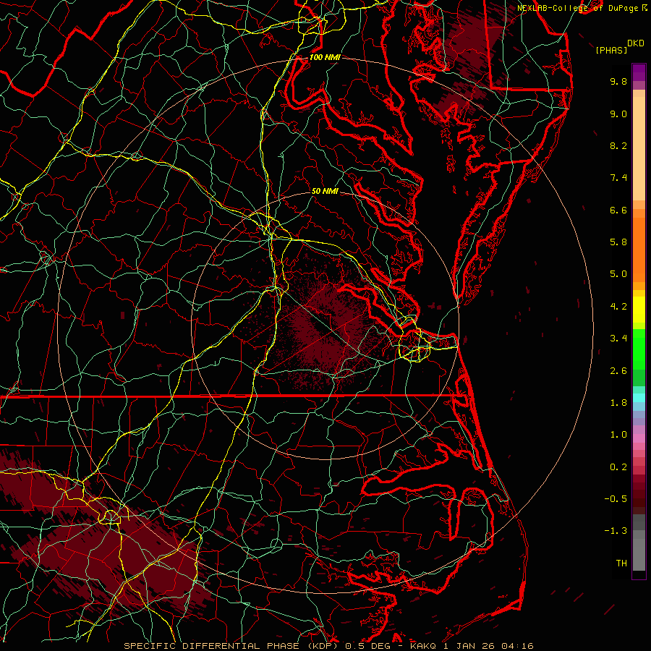
Task: Click the TH threshold label
Action: click(x=621, y=563)
